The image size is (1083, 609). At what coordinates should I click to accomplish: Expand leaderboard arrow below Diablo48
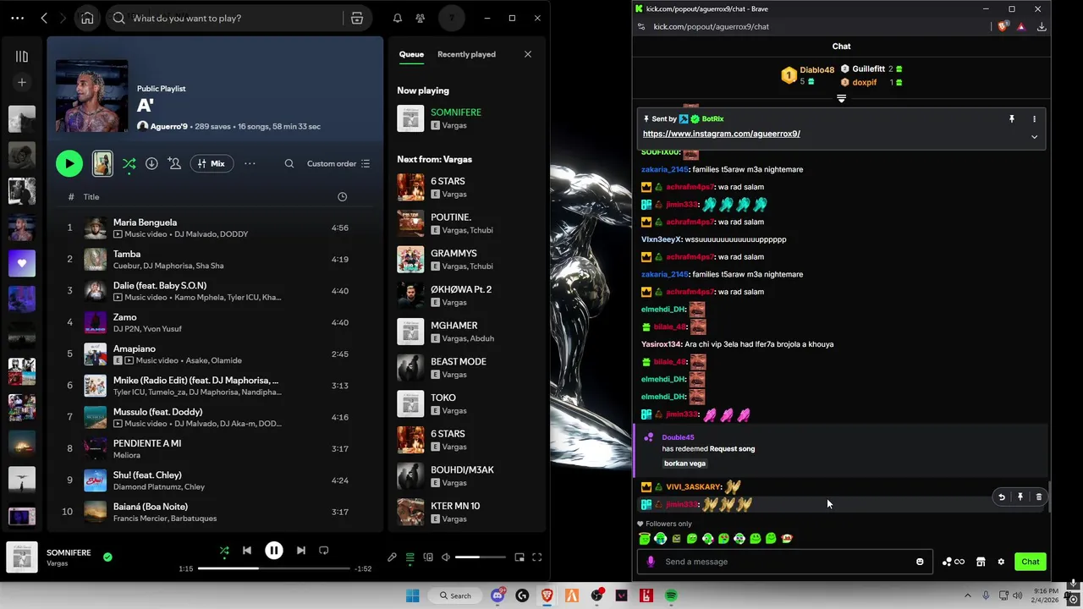841,99
